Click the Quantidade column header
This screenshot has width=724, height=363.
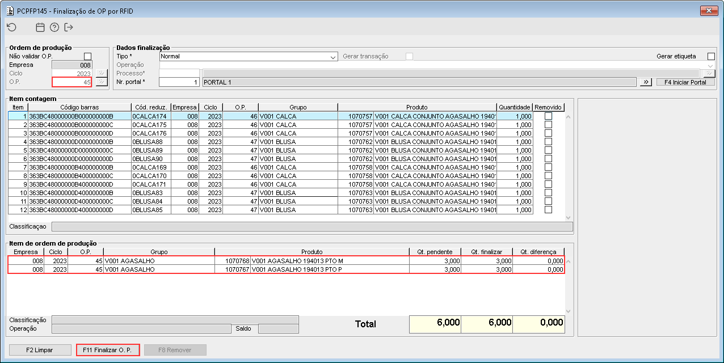pos(515,107)
